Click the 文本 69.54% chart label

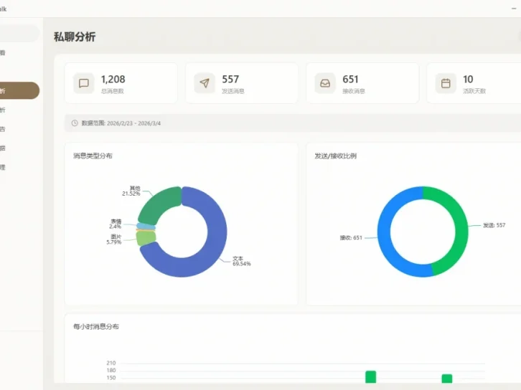click(242, 261)
